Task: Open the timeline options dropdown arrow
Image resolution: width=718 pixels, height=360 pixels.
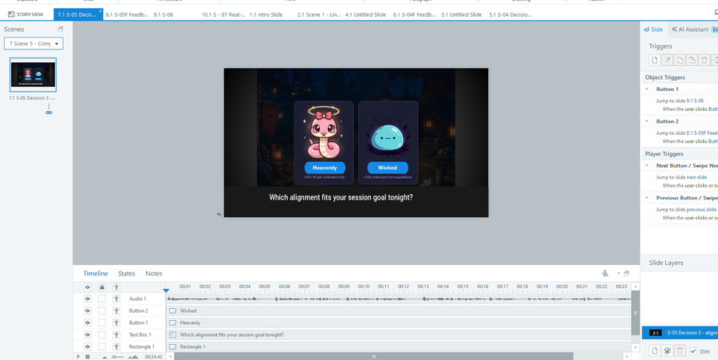Action: tap(618, 274)
